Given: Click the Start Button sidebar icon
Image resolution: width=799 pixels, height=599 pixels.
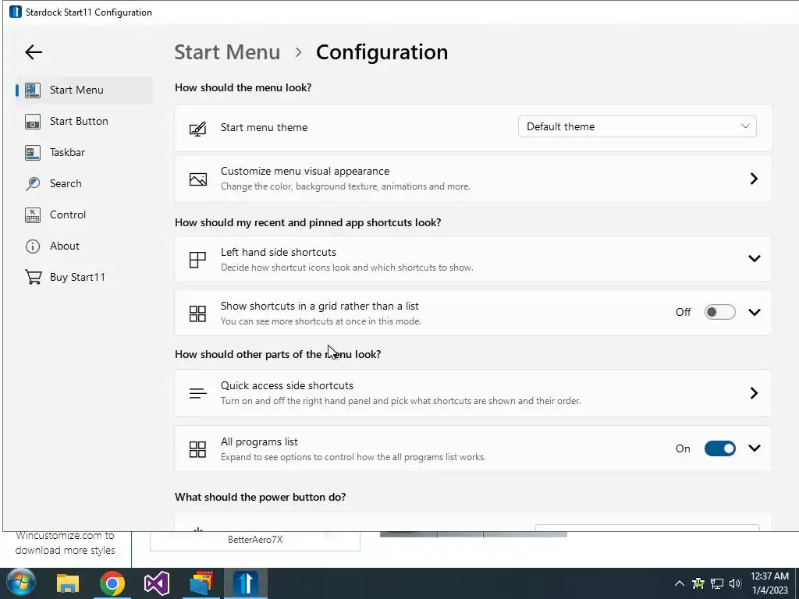Looking at the screenshot, I should click(33, 121).
